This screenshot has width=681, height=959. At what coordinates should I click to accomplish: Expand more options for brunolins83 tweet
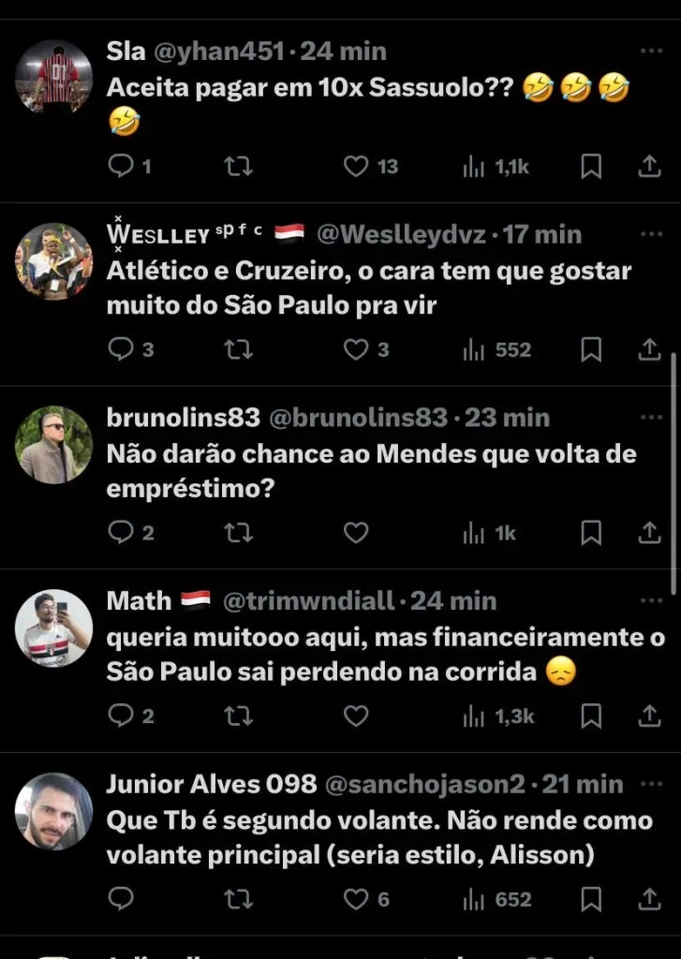tap(649, 418)
